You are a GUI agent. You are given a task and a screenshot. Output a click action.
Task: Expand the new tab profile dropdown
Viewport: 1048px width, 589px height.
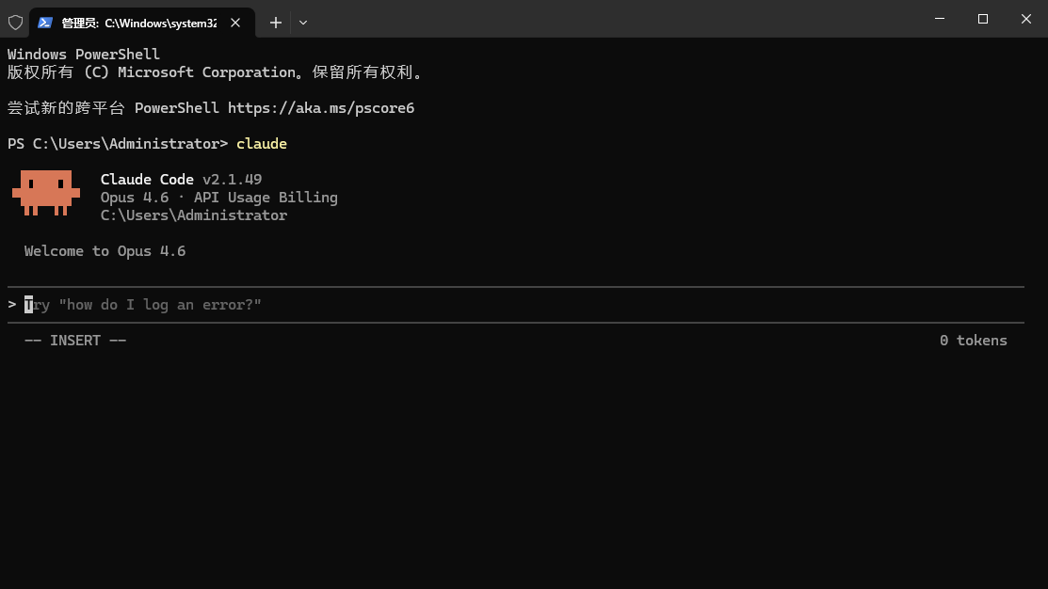coord(303,23)
